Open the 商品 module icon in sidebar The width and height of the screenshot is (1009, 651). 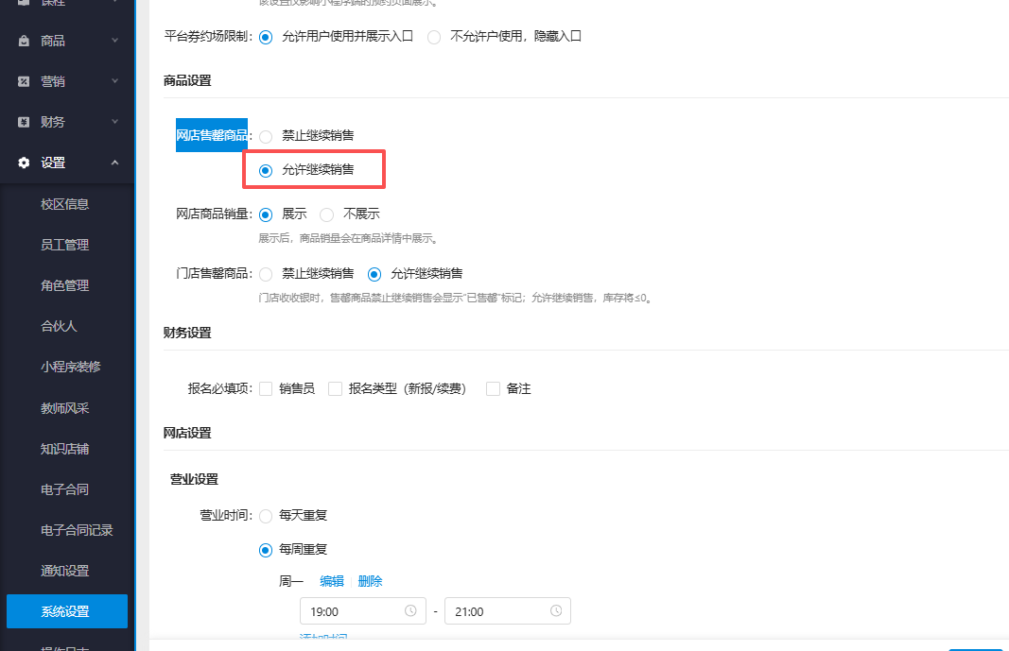[24, 40]
